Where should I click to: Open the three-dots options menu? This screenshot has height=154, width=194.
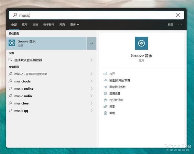pyautogui.click(x=180, y=25)
